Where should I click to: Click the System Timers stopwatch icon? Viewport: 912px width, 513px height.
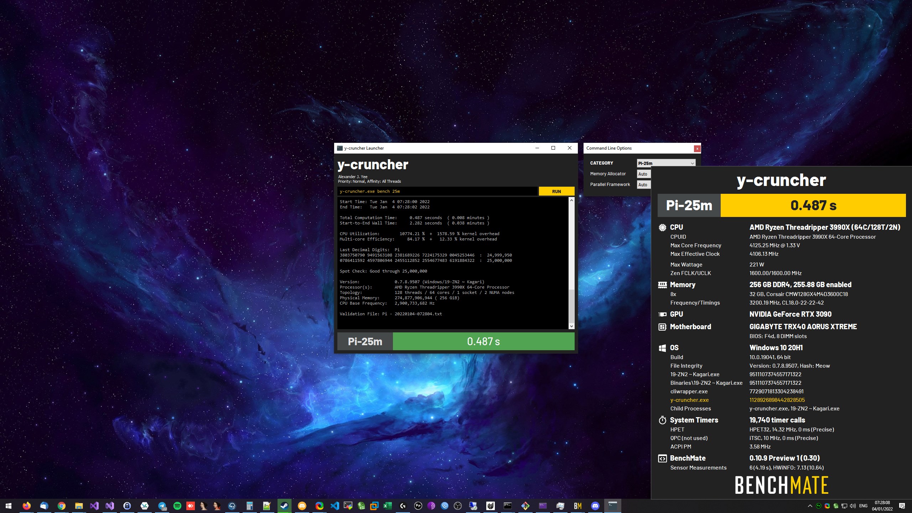662,420
